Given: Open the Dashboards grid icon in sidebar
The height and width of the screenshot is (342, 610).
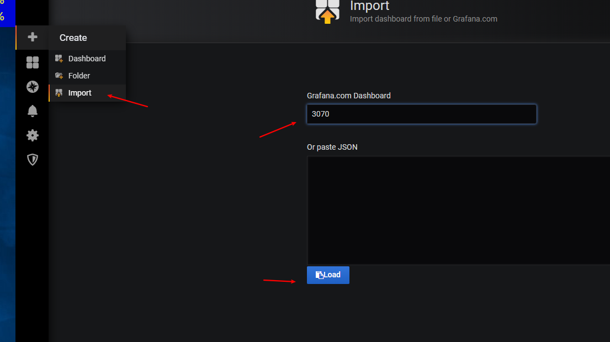Looking at the screenshot, I should point(33,62).
